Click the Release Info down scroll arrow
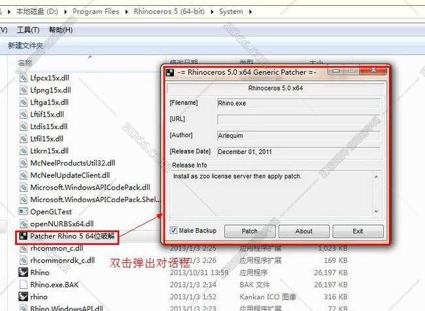 [376, 211]
